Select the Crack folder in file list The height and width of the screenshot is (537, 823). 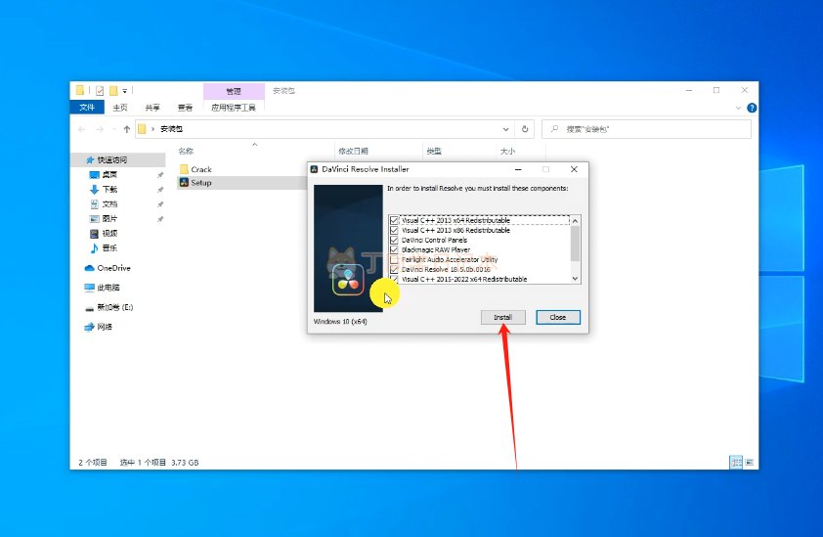coord(195,169)
